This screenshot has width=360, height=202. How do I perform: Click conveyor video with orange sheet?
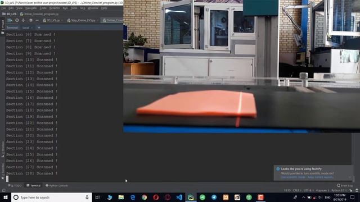(241, 66)
